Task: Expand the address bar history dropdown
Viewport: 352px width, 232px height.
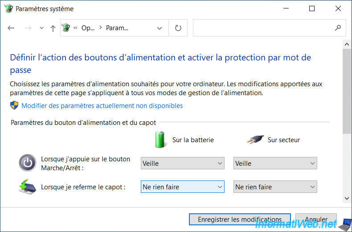Action: [x=160, y=28]
